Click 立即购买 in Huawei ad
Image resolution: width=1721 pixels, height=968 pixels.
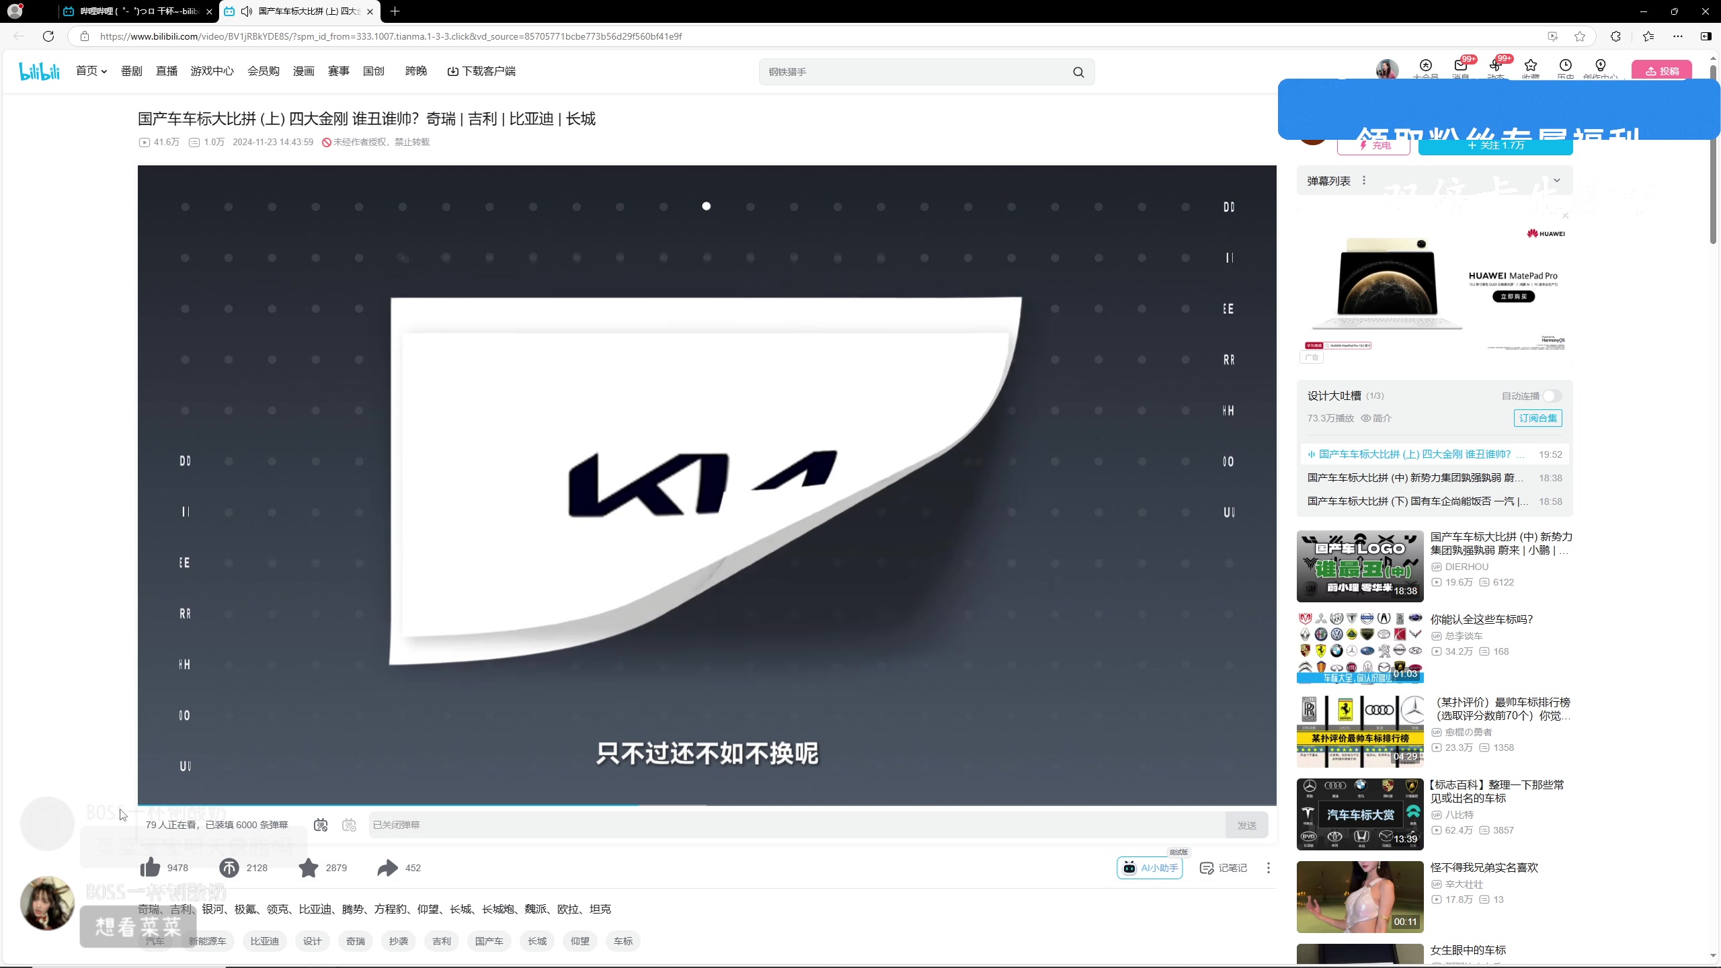(x=1514, y=296)
